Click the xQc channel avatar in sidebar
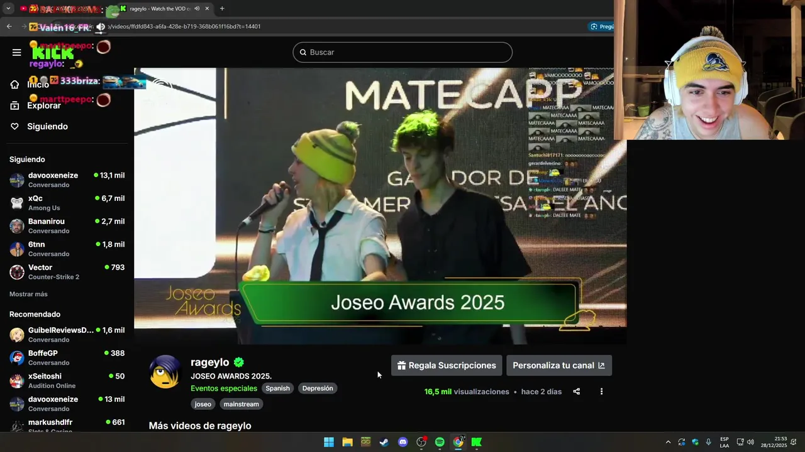This screenshot has height=452, width=805. pos(17,203)
